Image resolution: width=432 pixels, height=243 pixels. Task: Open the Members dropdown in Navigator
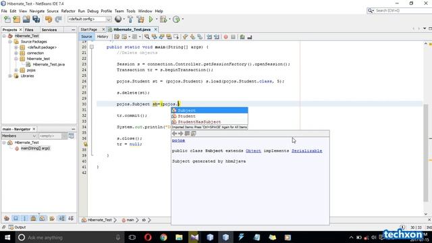(19, 136)
